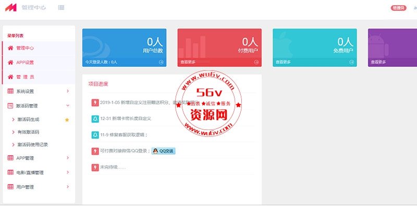
Task: Open 有效激活码 submenu item
Action: coord(29,132)
